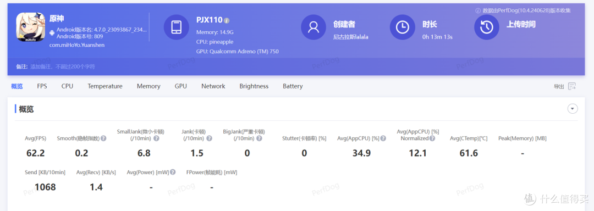Click the Normalized AppCPU value 12.1
Screen dimensions: 594x211
[x=417, y=153]
